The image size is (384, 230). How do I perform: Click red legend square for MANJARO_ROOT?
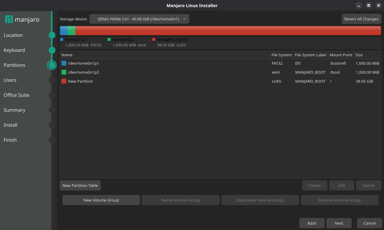pos(154,39)
